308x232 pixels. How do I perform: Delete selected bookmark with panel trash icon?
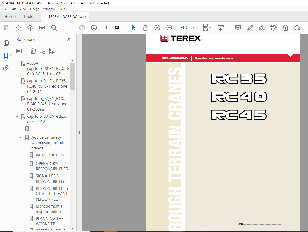[33, 51]
